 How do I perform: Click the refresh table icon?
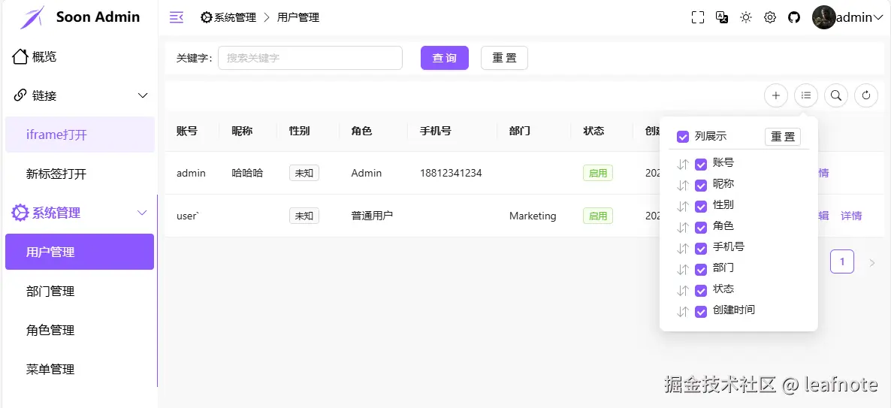866,95
